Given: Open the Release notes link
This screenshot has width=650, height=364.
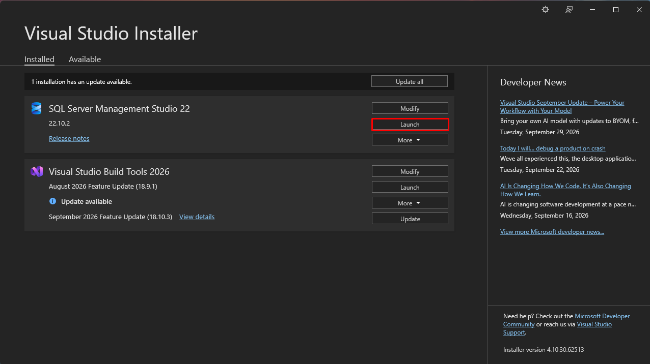Looking at the screenshot, I should pos(69,138).
